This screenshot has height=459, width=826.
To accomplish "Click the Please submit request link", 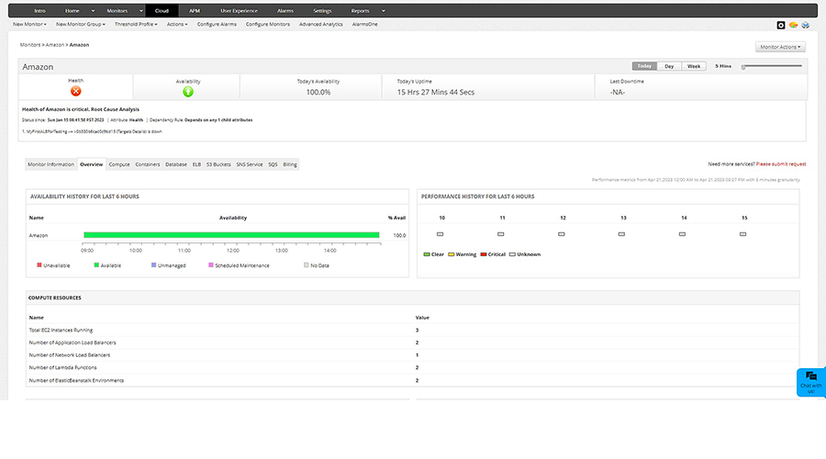I will (781, 164).
